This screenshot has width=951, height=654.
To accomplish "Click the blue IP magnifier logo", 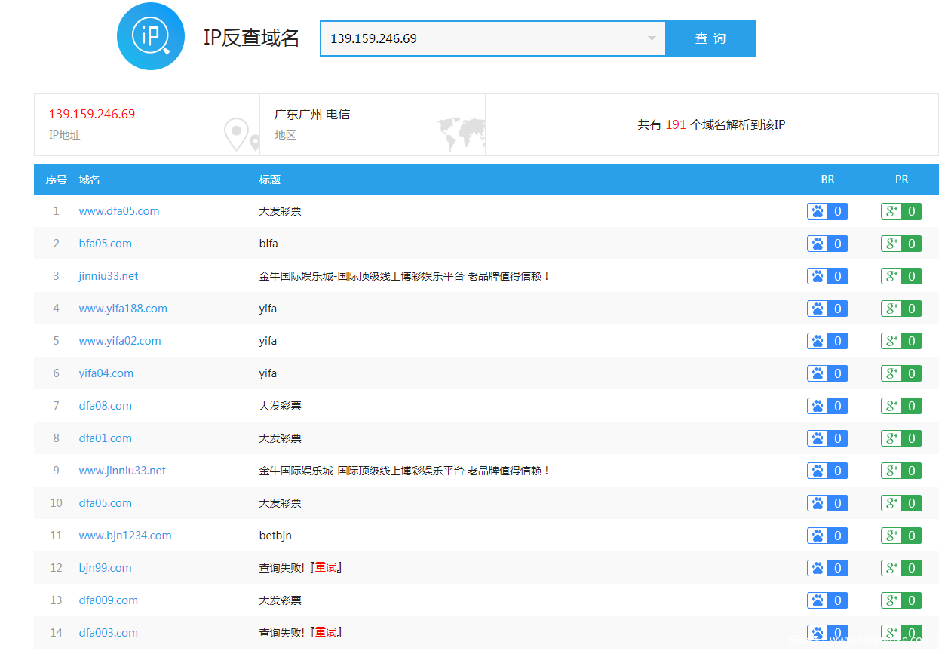I will 151,36.
